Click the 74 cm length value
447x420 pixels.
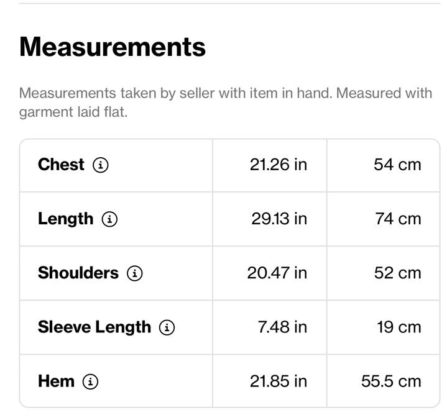click(398, 219)
